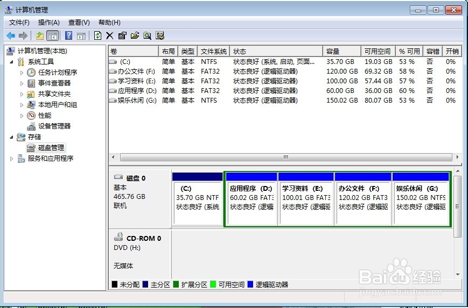Expand the 事件查看器 node

coord(22,83)
